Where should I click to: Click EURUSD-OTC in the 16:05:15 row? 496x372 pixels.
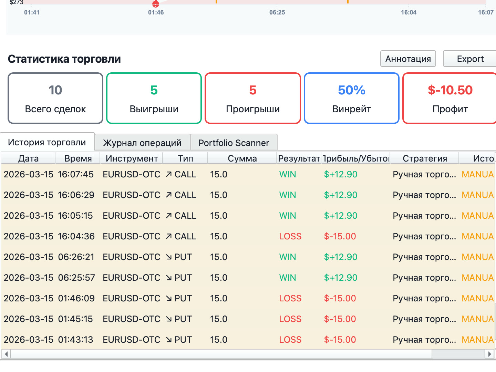pos(132,216)
